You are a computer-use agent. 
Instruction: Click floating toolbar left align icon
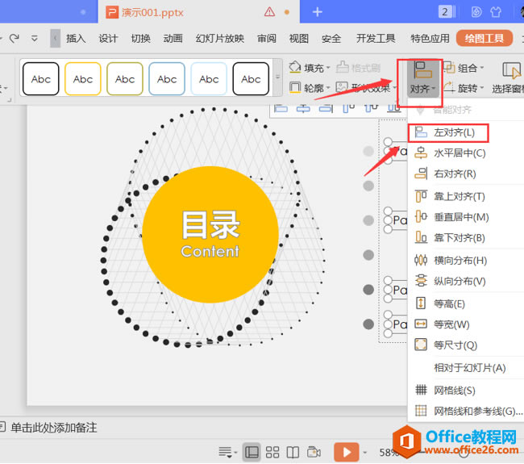[281, 108]
